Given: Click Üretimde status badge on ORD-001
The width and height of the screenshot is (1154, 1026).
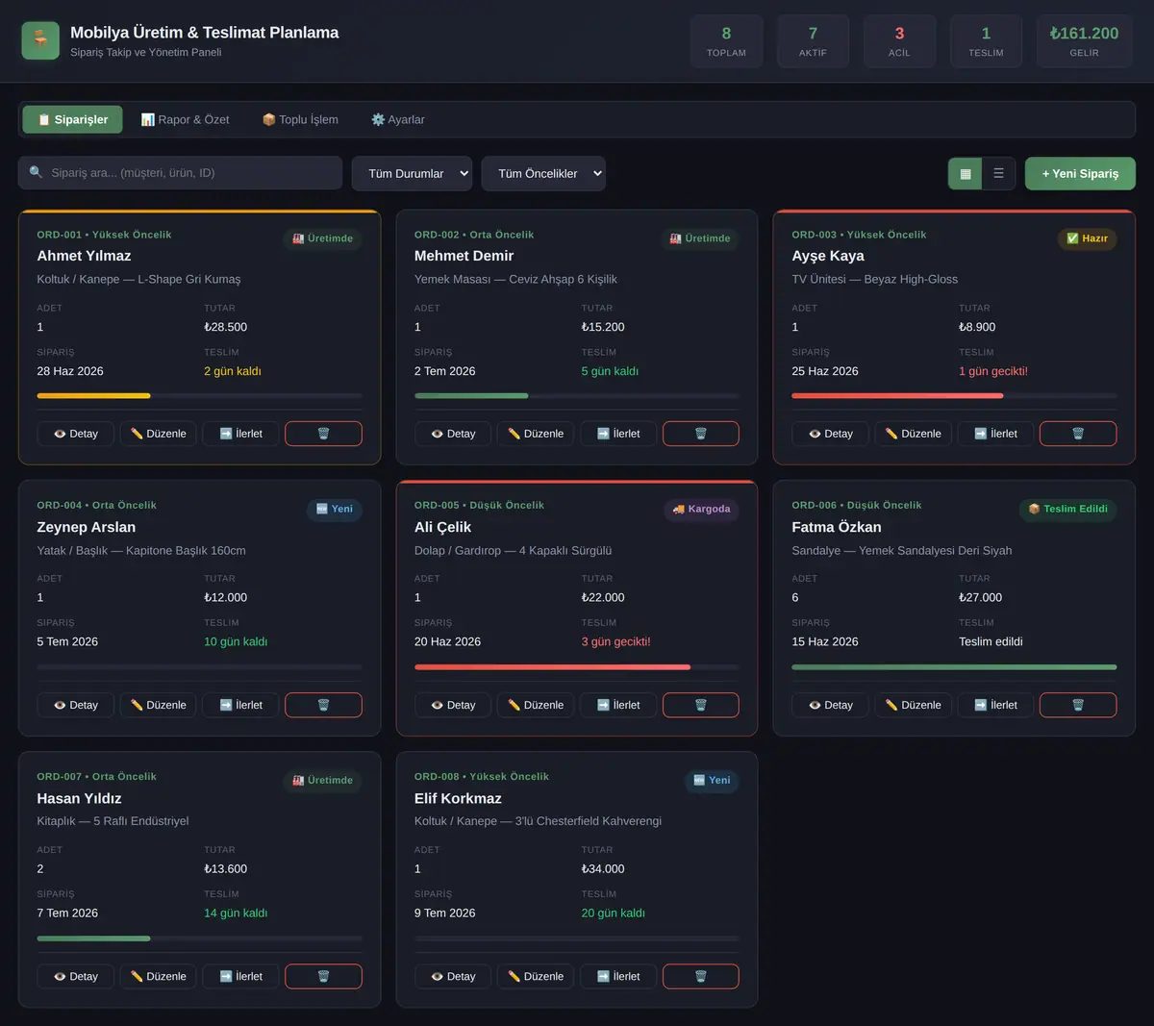Looking at the screenshot, I should click(323, 238).
